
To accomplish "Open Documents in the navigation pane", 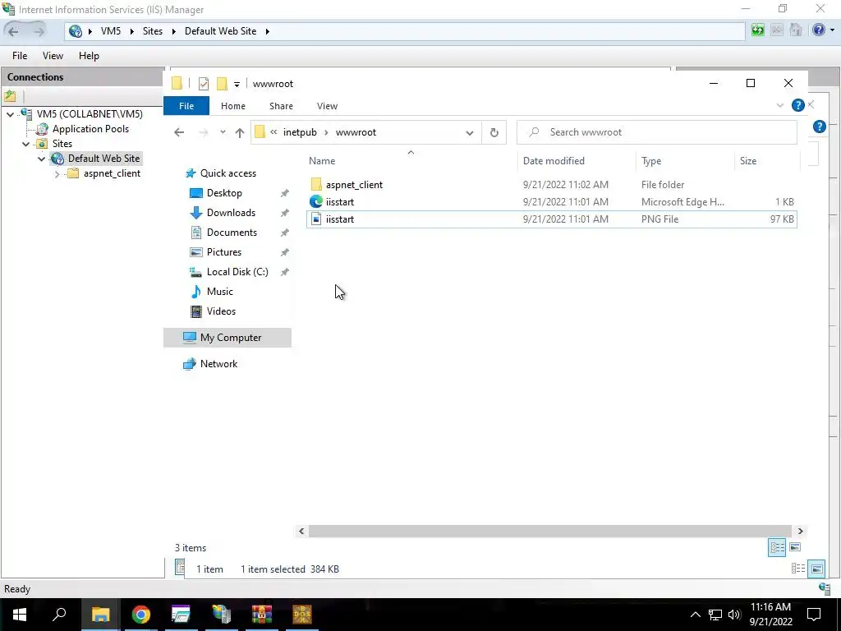I will [x=232, y=233].
